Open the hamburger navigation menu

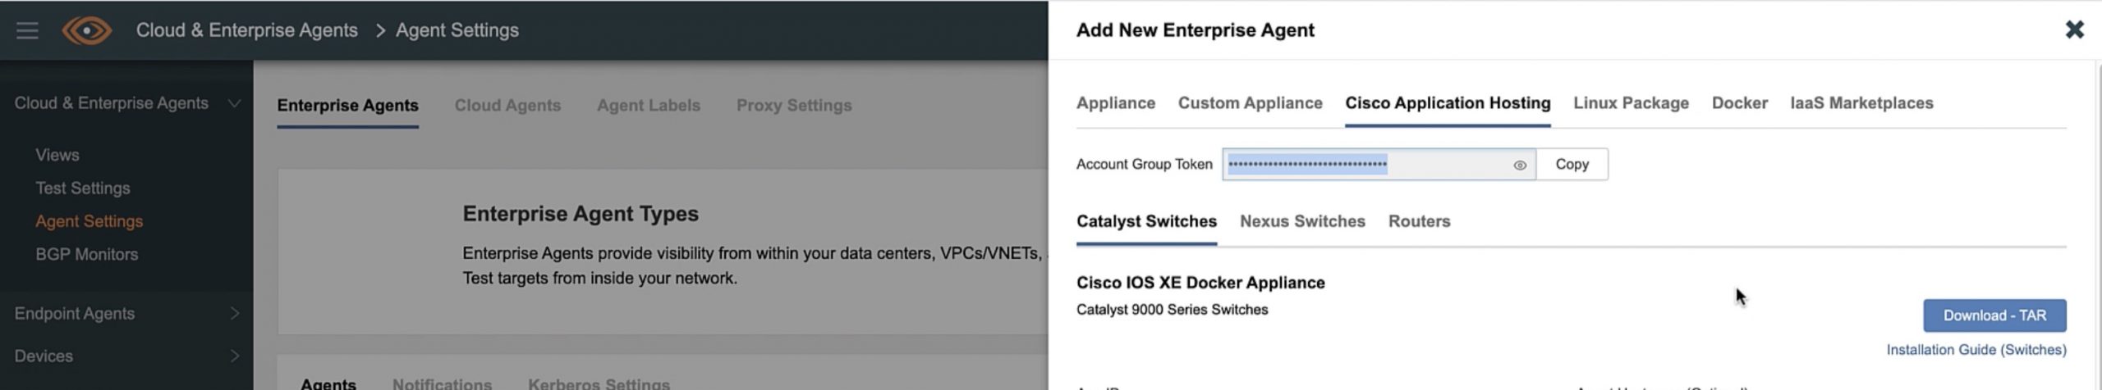point(27,30)
